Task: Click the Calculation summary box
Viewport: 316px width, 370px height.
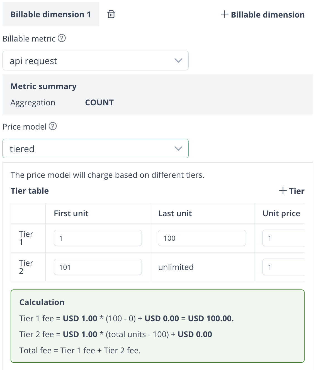Action: coord(157,326)
